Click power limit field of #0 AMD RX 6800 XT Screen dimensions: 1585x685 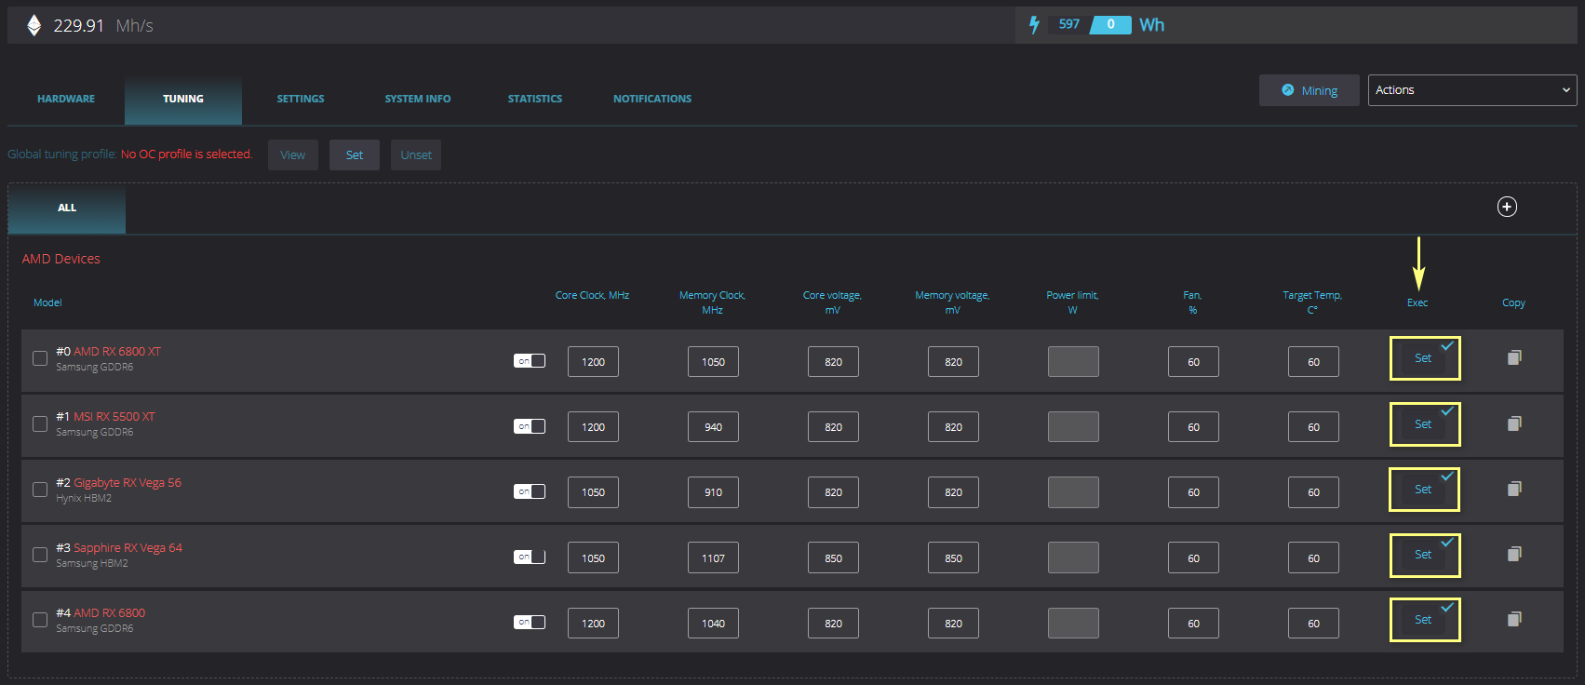pos(1073,362)
